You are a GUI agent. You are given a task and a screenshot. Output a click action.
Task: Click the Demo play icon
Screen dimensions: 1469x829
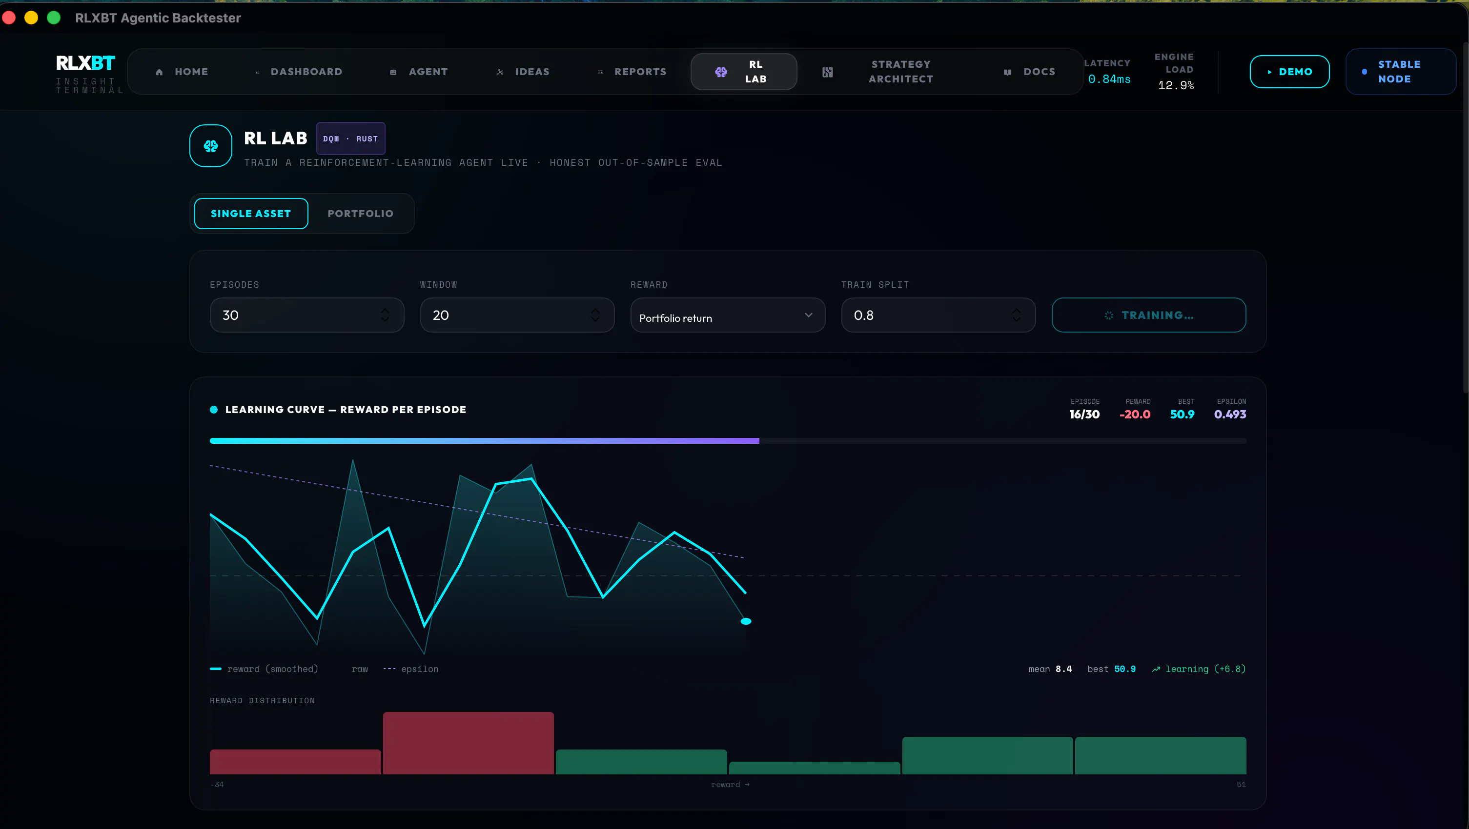click(1269, 72)
